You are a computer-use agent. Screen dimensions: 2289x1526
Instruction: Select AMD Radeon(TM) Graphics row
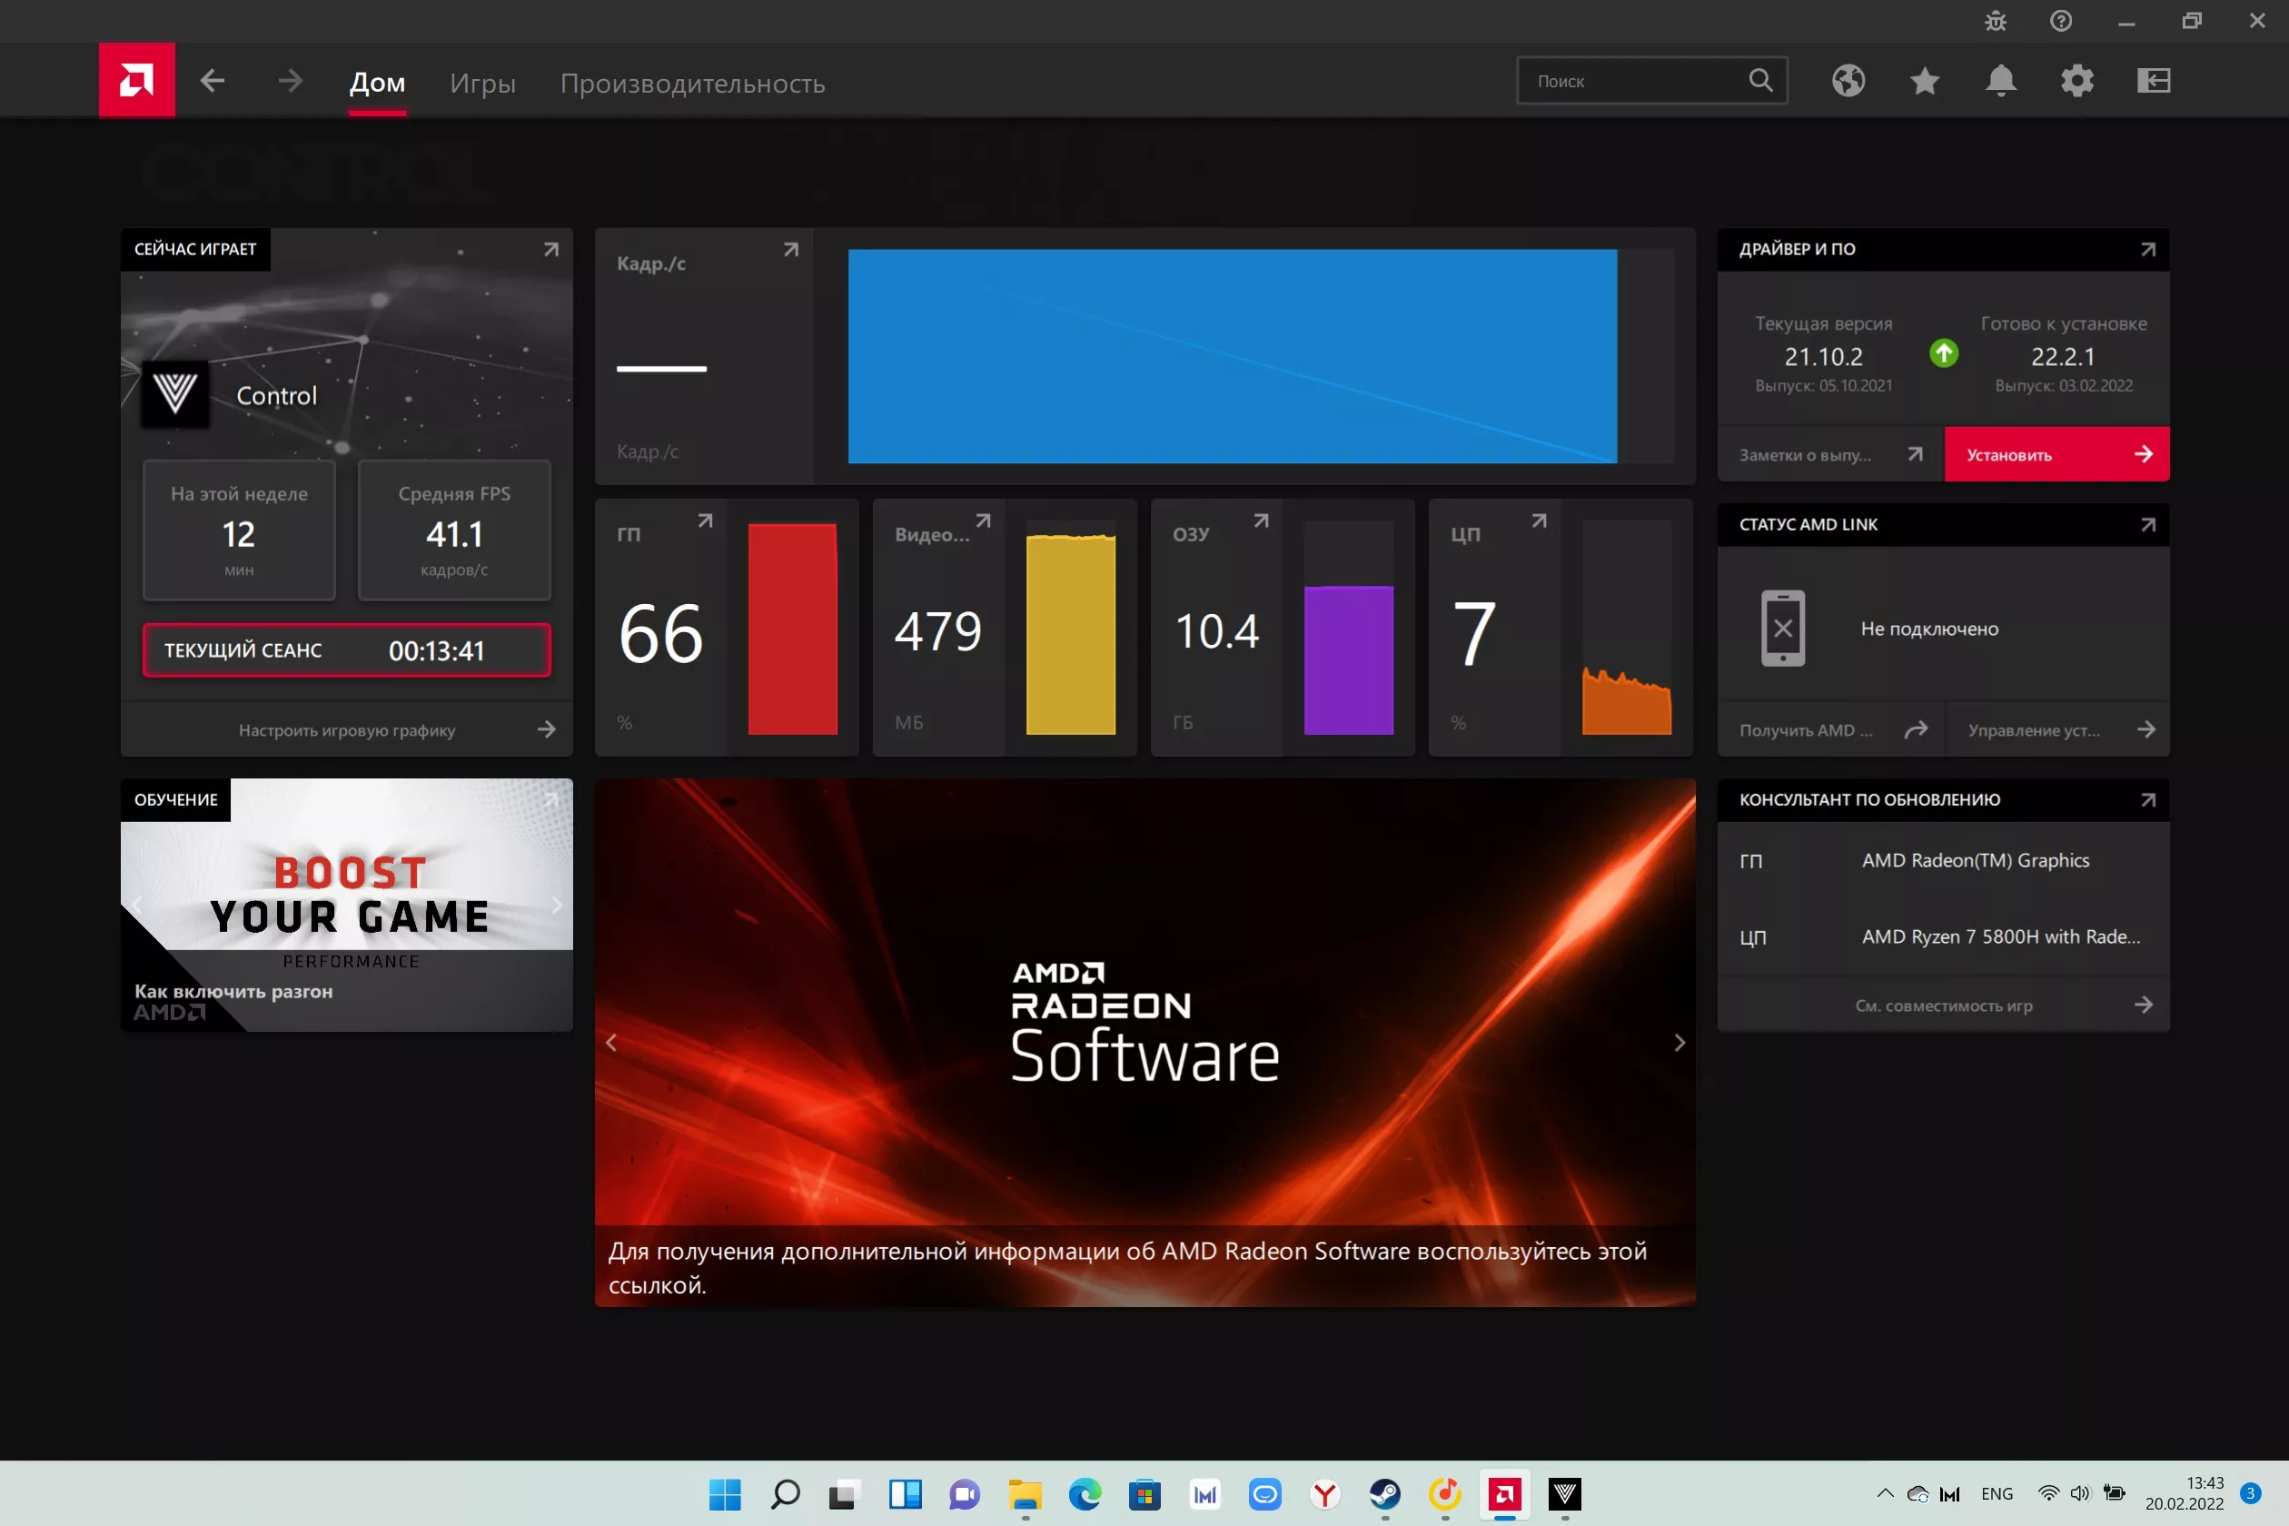(x=1944, y=860)
